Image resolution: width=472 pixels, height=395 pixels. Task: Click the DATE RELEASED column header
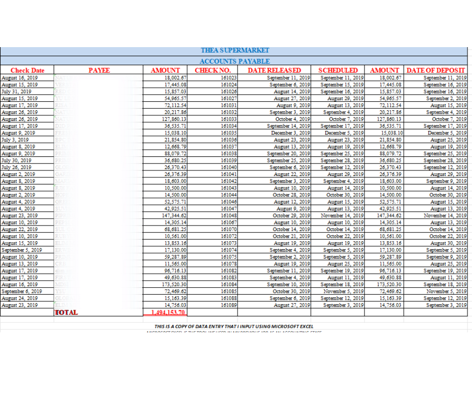[x=274, y=70]
